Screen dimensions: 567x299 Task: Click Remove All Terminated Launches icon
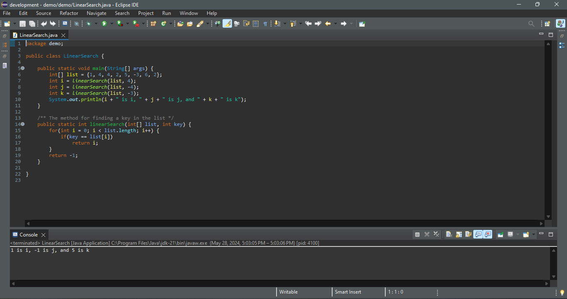click(x=436, y=234)
